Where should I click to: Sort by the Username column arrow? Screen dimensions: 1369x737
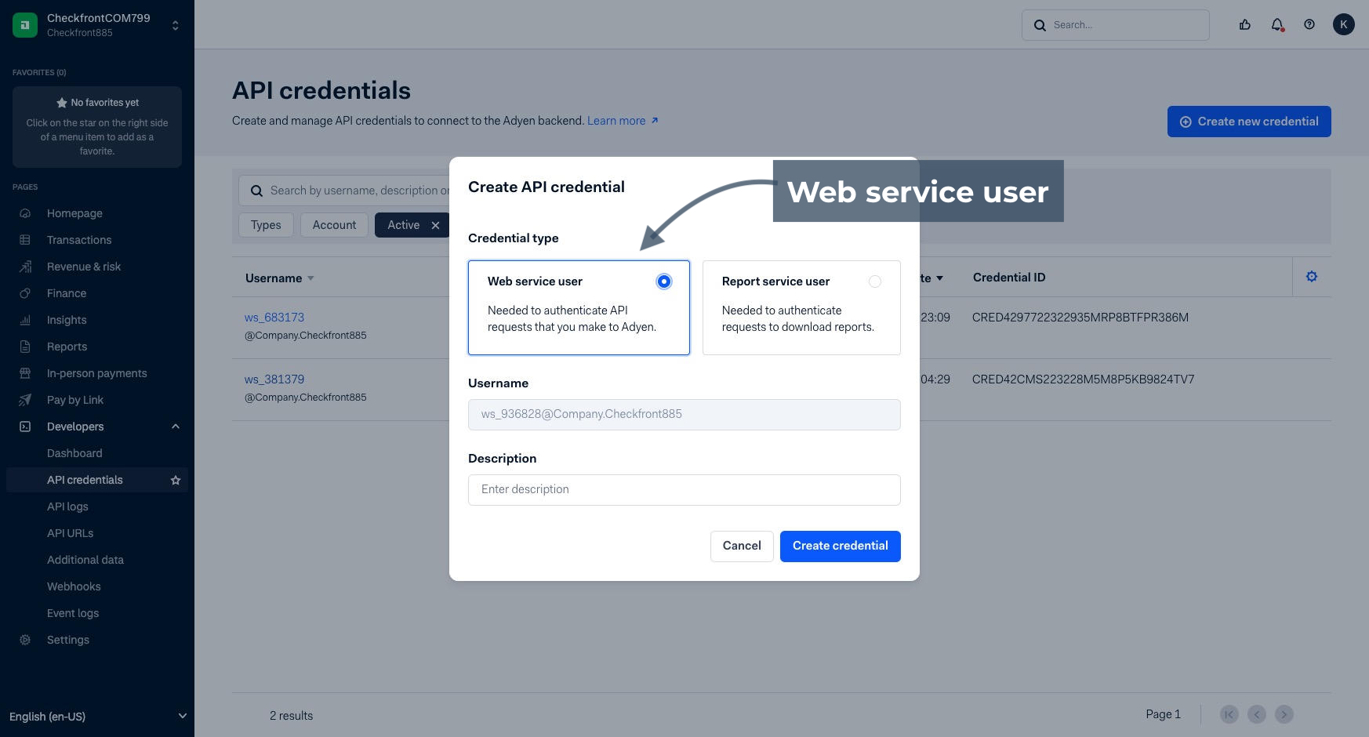(x=310, y=278)
